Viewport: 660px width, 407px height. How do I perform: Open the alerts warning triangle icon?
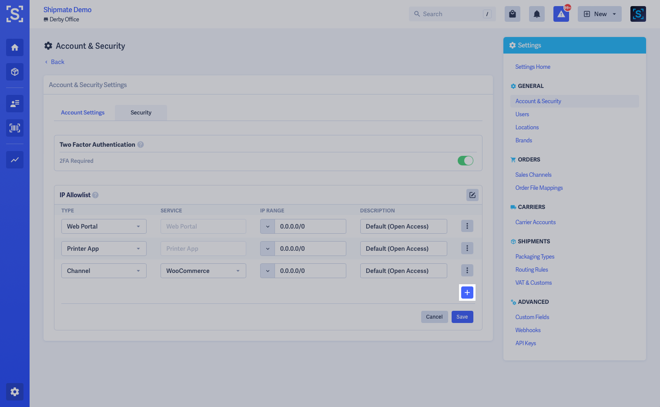click(561, 14)
